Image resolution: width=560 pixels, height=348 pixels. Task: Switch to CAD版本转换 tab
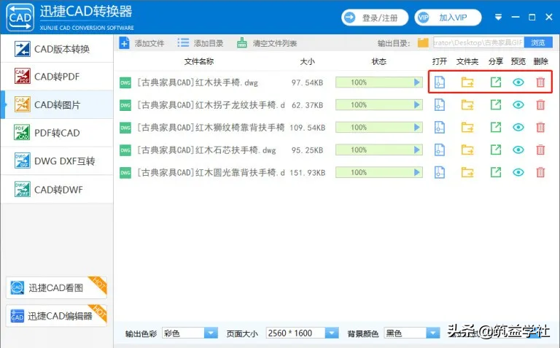(57, 49)
